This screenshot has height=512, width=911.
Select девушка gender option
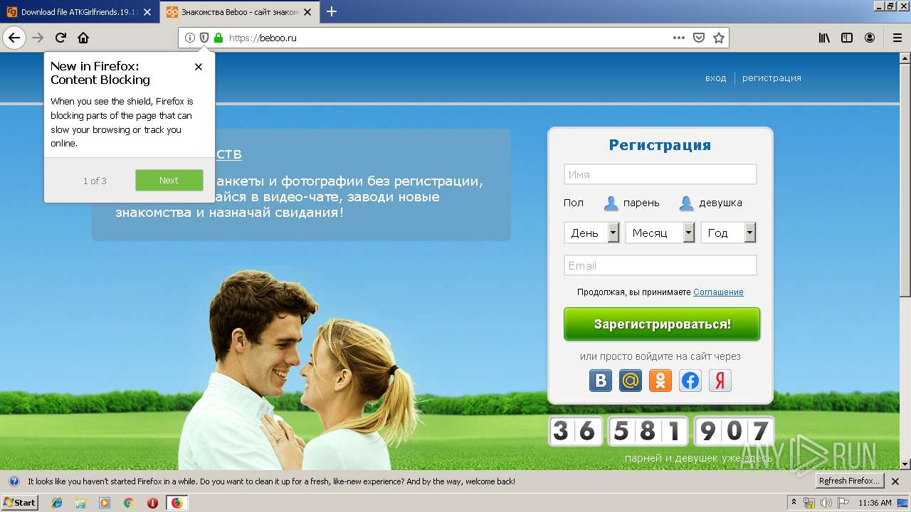click(x=710, y=203)
